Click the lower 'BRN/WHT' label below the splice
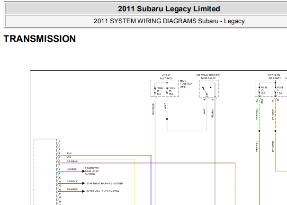Image resolution: width=287 pixels, height=205 pixels. 273,146
